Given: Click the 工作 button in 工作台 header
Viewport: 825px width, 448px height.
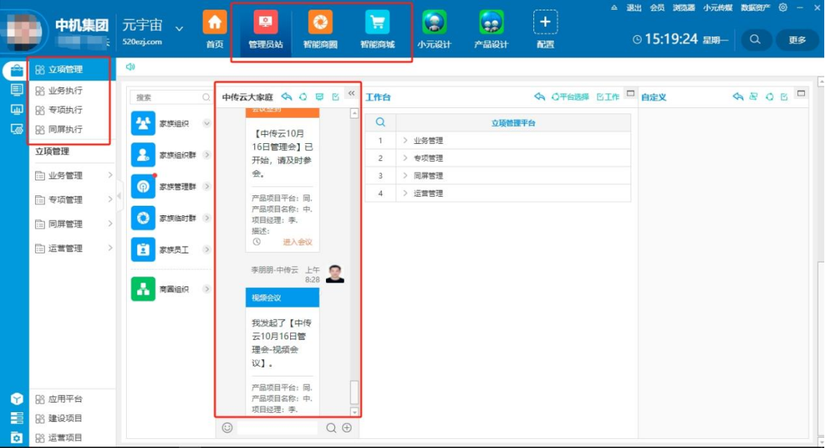Looking at the screenshot, I should coord(608,97).
